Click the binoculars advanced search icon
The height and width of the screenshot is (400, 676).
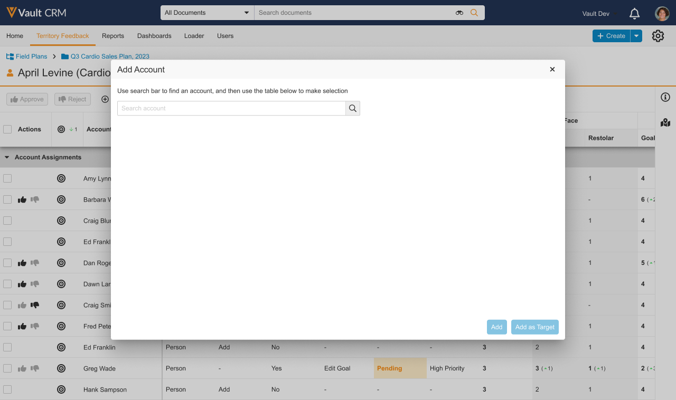[x=459, y=13]
